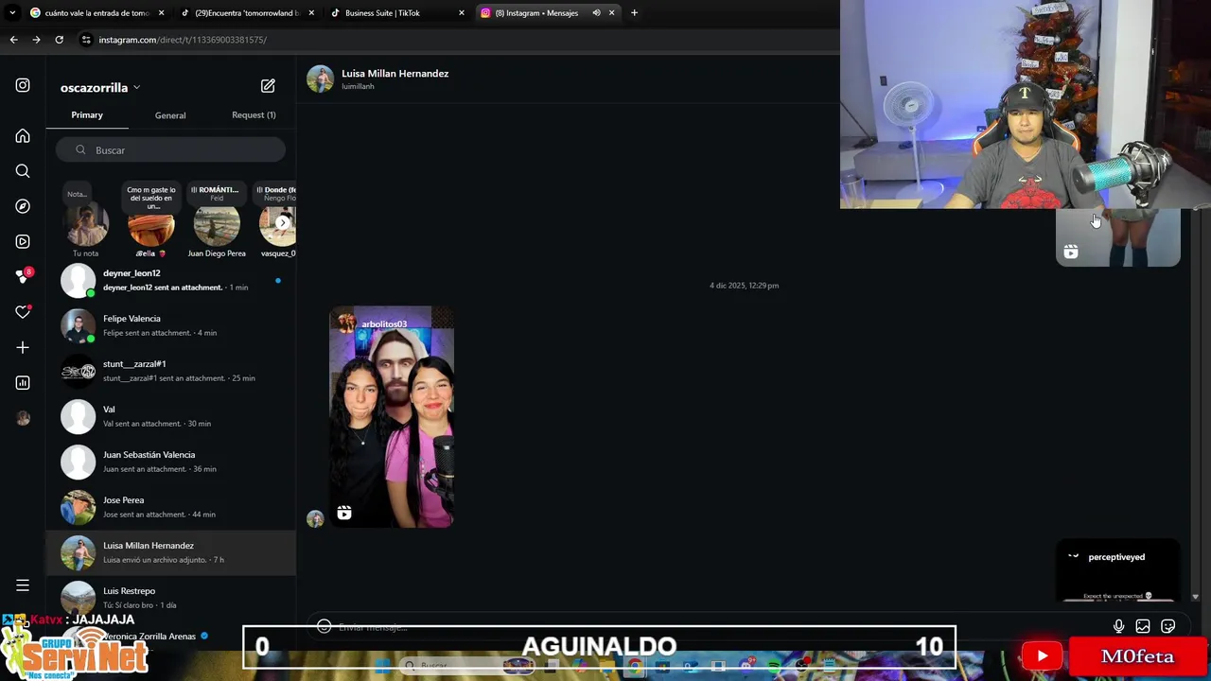Open the perceptiveyed shared reel thumbnail
Image resolution: width=1211 pixels, height=681 pixels.
coord(1118,571)
